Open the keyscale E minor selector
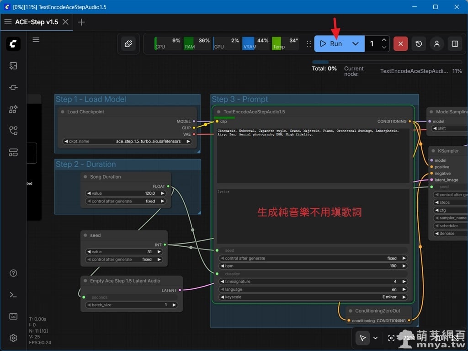Viewport: 468px width, 351px height. (313, 297)
